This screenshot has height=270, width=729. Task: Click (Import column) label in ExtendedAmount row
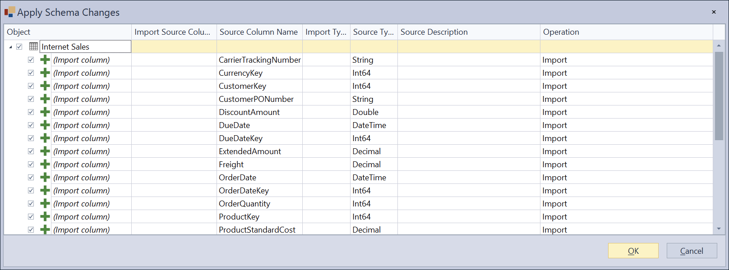[82, 151]
